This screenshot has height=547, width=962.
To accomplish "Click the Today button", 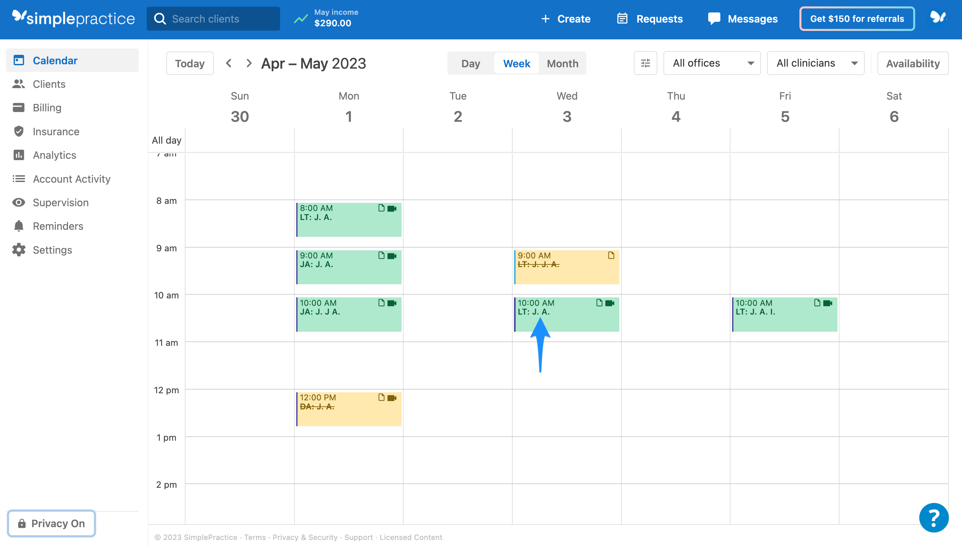I will pos(190,63).
